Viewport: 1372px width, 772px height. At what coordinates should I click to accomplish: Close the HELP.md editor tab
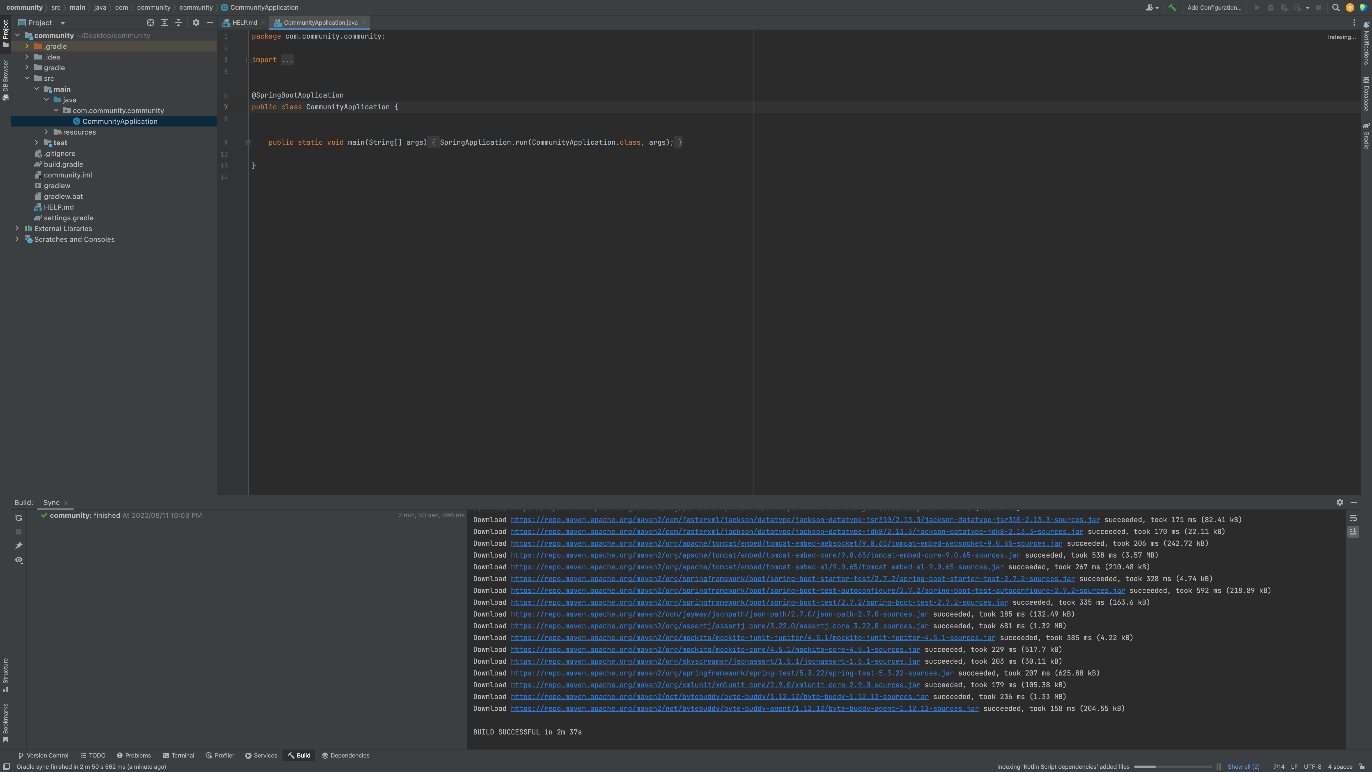coord(263,22)
